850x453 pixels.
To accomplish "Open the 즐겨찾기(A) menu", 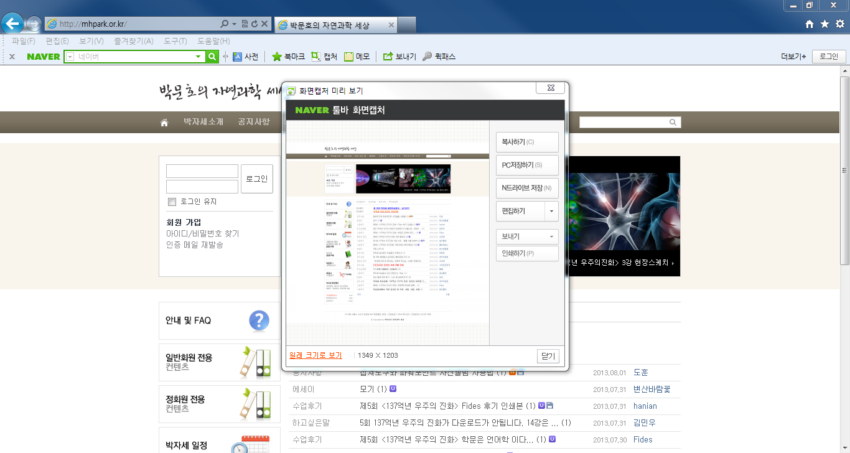I will [133, 41].
